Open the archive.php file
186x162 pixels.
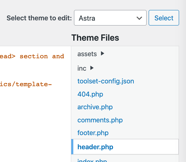click(x=95, y=107)
